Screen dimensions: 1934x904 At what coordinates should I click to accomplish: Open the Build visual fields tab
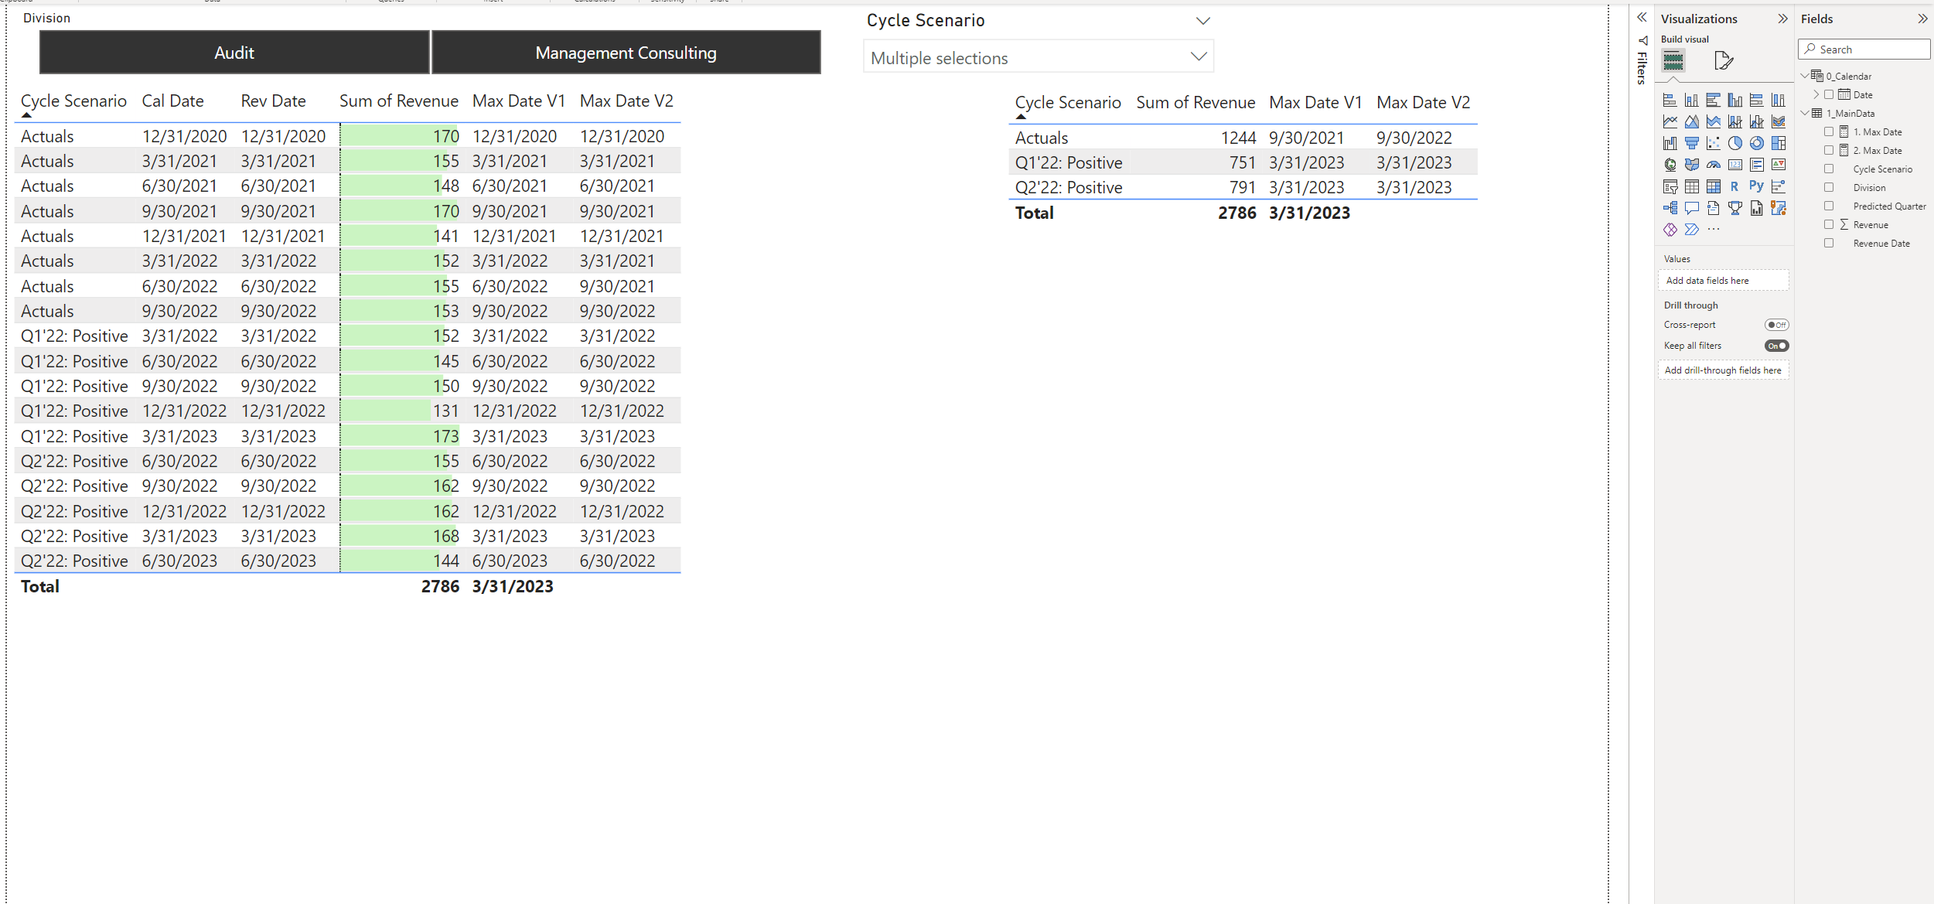click(1673, 60)
